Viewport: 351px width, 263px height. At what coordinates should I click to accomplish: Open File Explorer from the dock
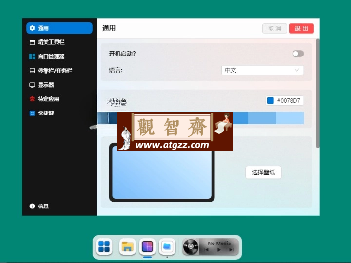point(128,246)
